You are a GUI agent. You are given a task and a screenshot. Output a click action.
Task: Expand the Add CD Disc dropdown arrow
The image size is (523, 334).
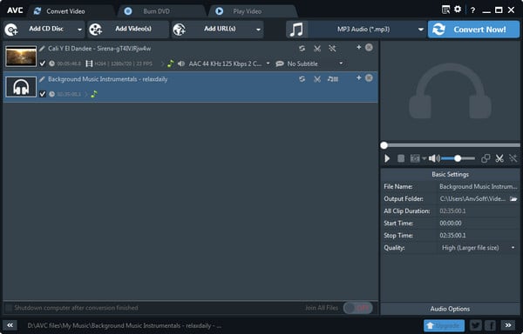tap(79, 30)
